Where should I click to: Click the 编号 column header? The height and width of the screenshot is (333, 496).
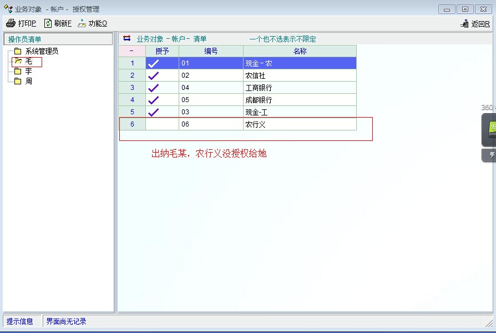(211, 51)
